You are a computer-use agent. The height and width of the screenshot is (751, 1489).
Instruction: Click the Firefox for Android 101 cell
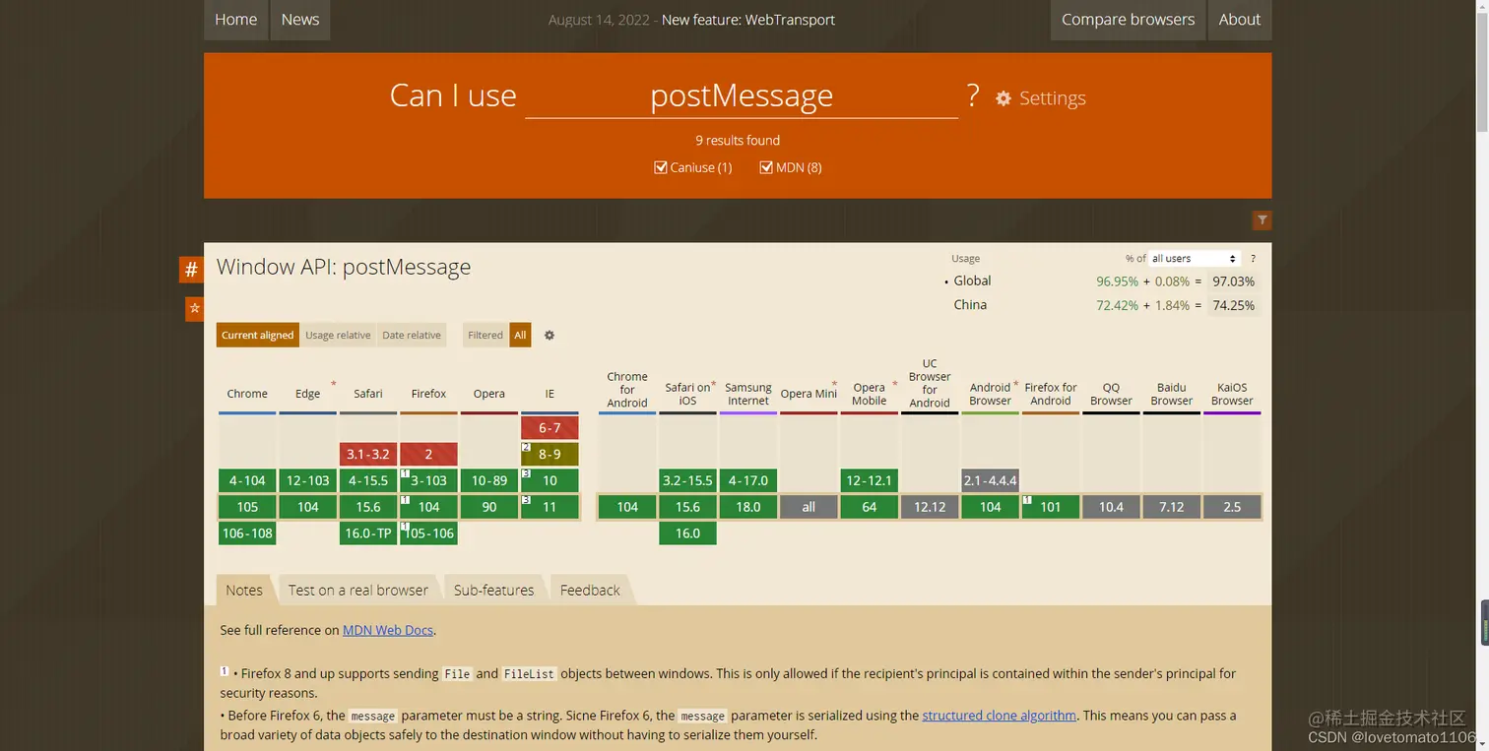click(x=1051, y=507)
